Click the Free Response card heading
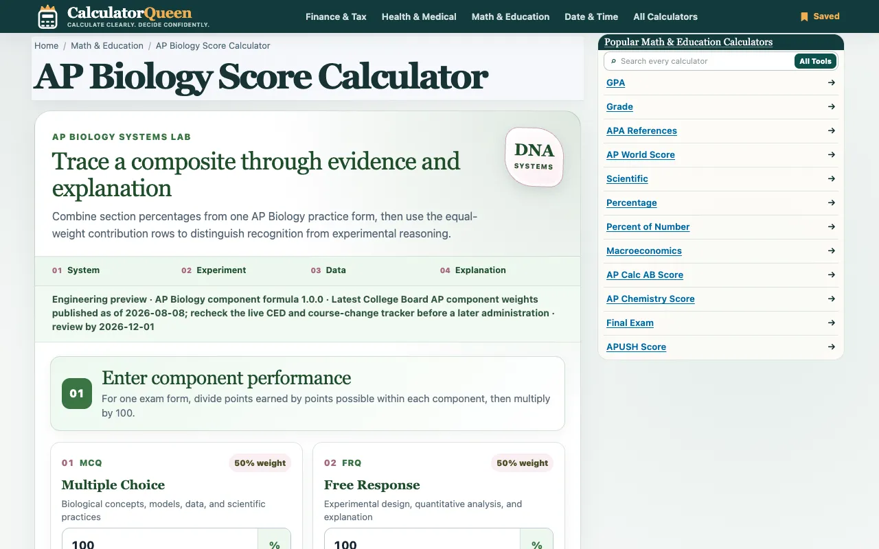879x549 pixels. [x=372, y=485]
